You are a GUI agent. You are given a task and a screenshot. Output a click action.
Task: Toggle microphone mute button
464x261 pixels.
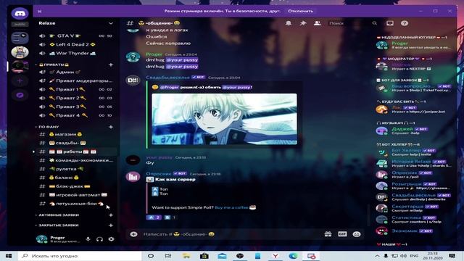(88, 239)
